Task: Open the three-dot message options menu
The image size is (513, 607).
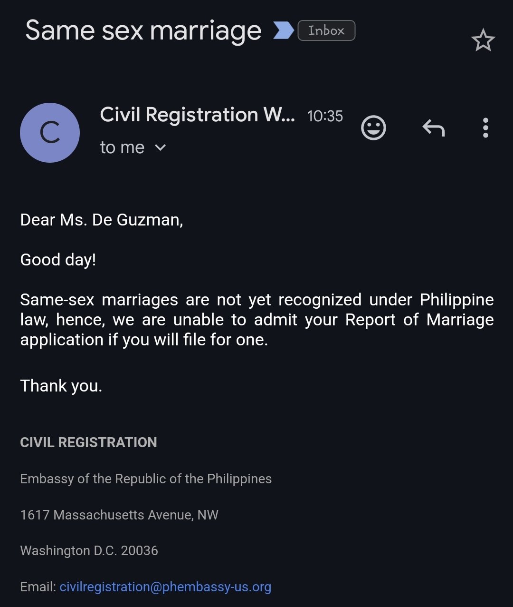Action: click(x=485, y=128)
